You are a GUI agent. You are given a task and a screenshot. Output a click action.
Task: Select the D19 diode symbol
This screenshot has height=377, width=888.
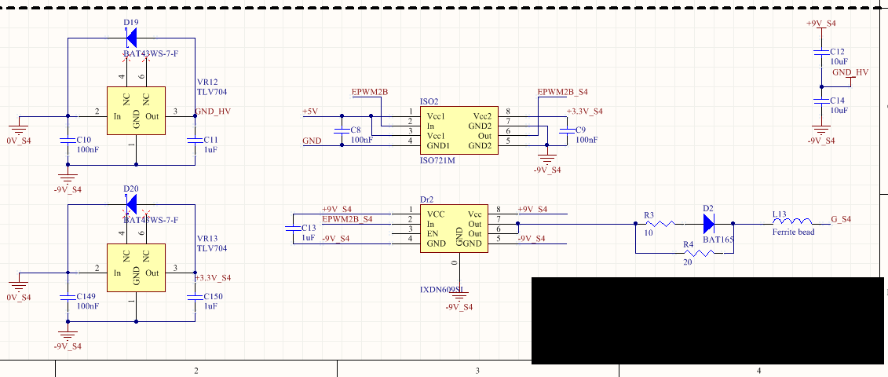tap(131, 38)
